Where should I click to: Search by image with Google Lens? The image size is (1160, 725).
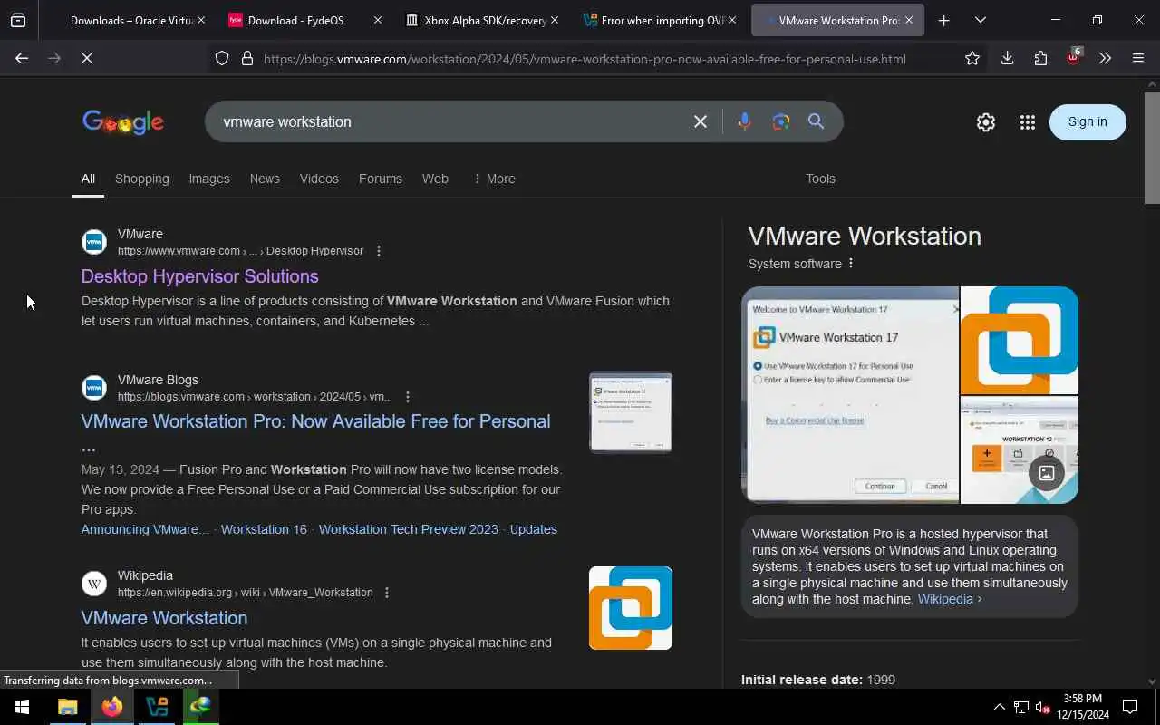pos(780,121)
